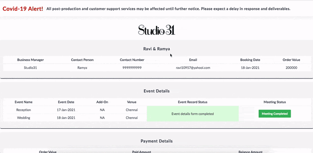This screenshot has height=153, width=313.
Task: Select email ravi10957@yahool.com
Action: click(193, 68)
